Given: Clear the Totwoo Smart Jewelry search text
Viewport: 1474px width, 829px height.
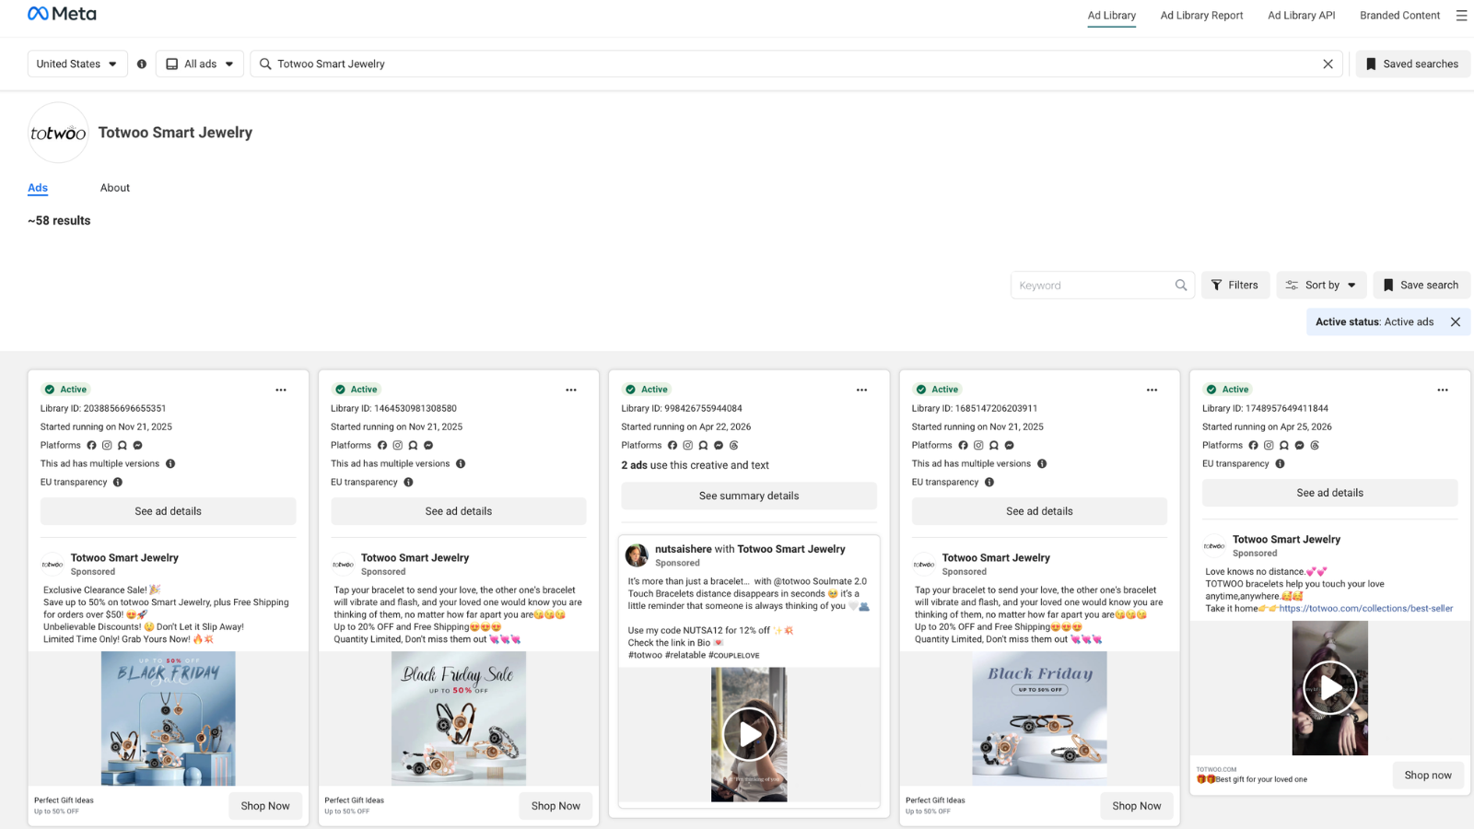Looking at the screenshot, I should 1328,64.
